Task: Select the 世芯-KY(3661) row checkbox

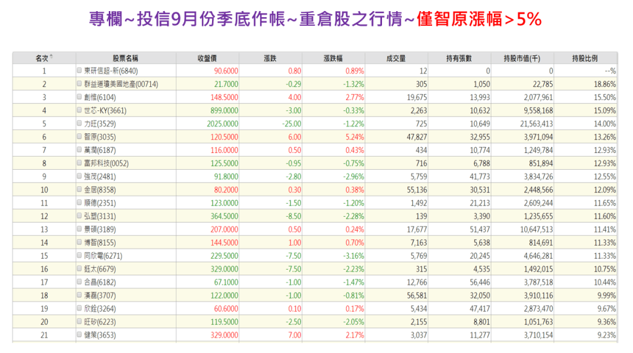Action: click(79, 110)
